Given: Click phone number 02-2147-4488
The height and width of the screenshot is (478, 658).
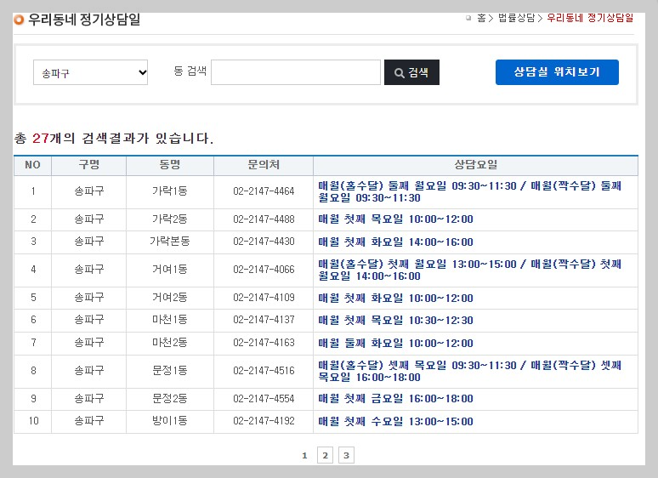Looking at the screenshot, I should [x=264, y=219].
